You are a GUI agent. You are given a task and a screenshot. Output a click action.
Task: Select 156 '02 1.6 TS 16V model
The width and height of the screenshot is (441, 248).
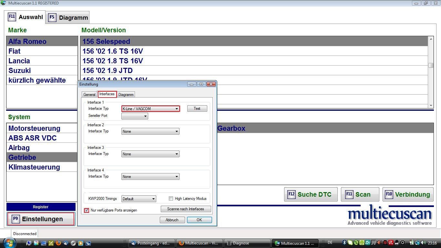coord(254,51)
